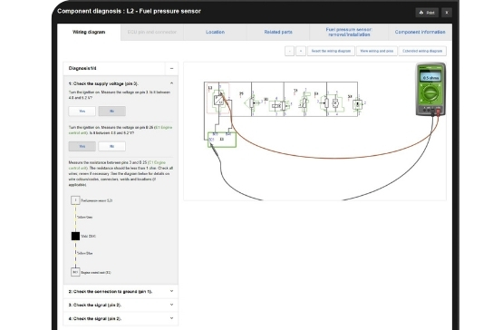Select the L2 fuel pressure sensor symbol in diagram

(218, 100)
